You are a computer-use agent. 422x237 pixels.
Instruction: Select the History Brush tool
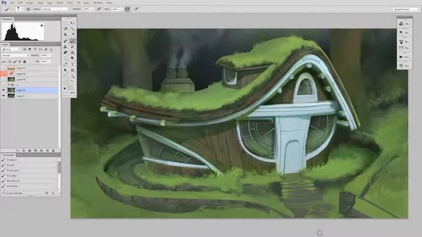click(73, 47)
